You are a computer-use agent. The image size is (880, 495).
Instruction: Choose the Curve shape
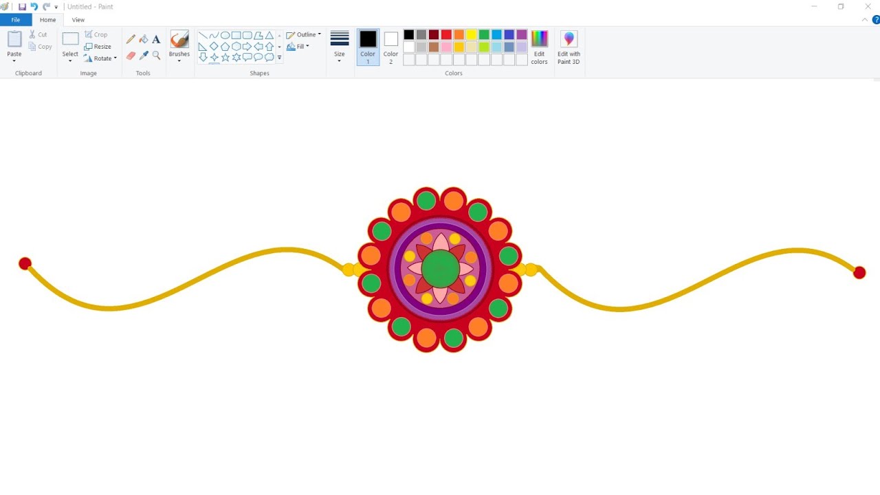[214, 35]
